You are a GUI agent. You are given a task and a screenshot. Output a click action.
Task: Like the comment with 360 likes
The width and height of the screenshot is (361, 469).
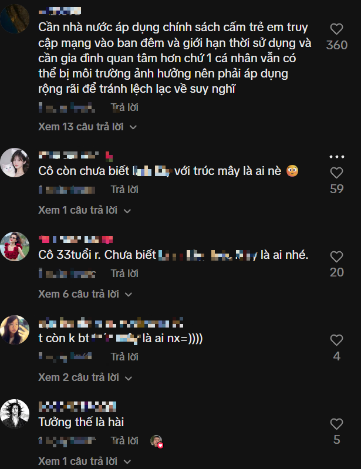[x=336, y=29]
